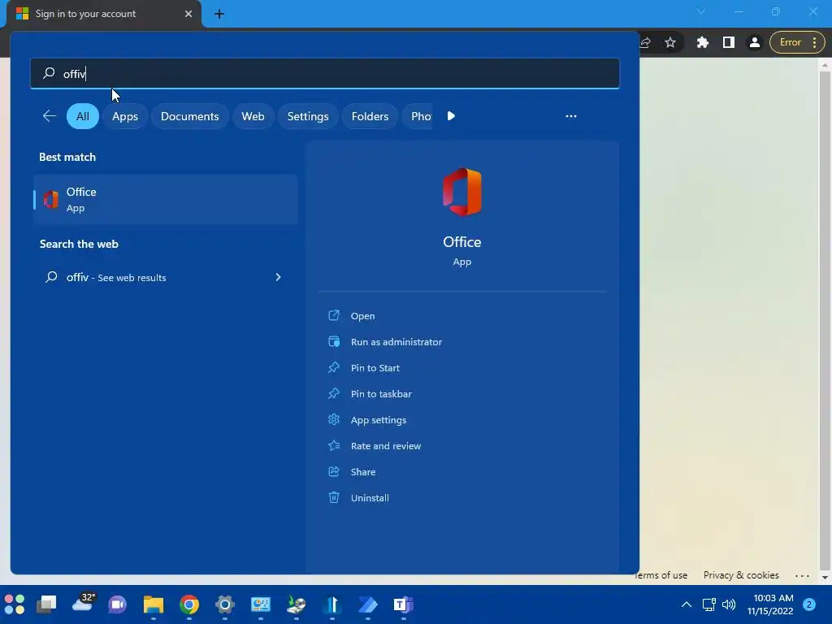Open the Start menu icon on taskbar
Image resolution: width=832 pixels, height=624 pixels.
click(15, 604)
